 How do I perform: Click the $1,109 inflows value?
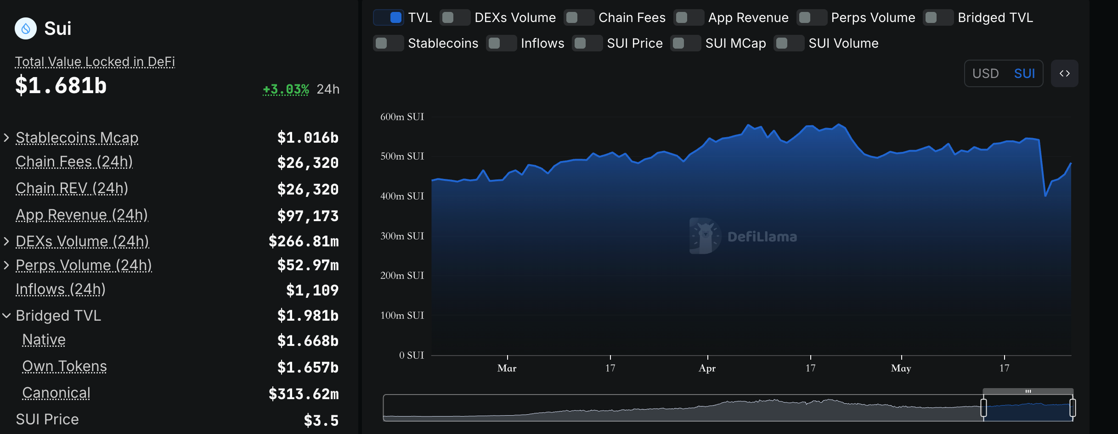pyautogui.click(x=312, y=290)
